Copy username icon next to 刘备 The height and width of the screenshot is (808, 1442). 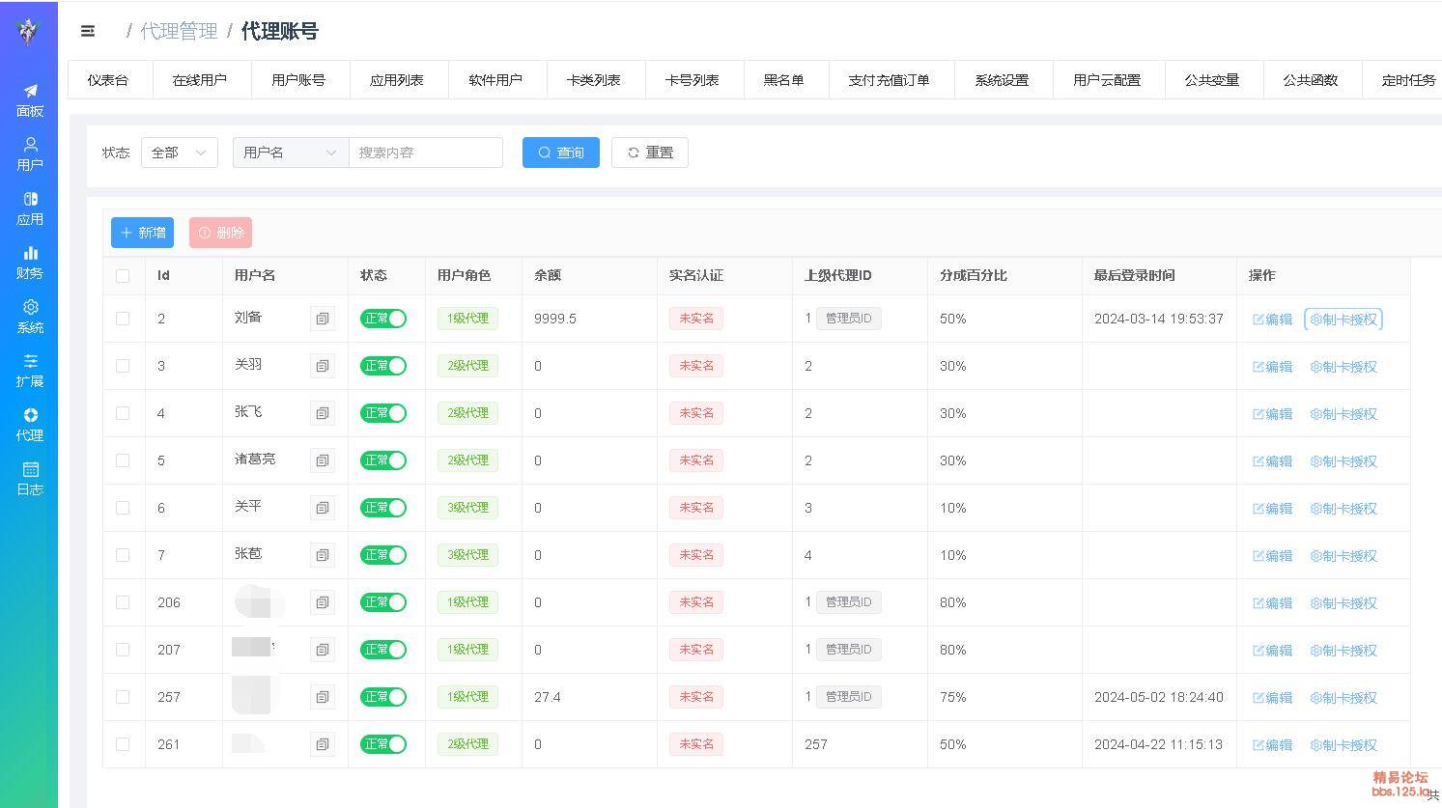click(x=323, y=319)
